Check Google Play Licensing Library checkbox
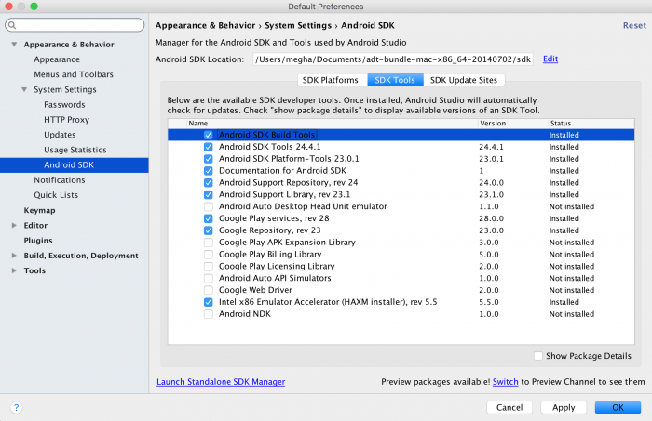652x421 pixels. [x=209, y=267]
